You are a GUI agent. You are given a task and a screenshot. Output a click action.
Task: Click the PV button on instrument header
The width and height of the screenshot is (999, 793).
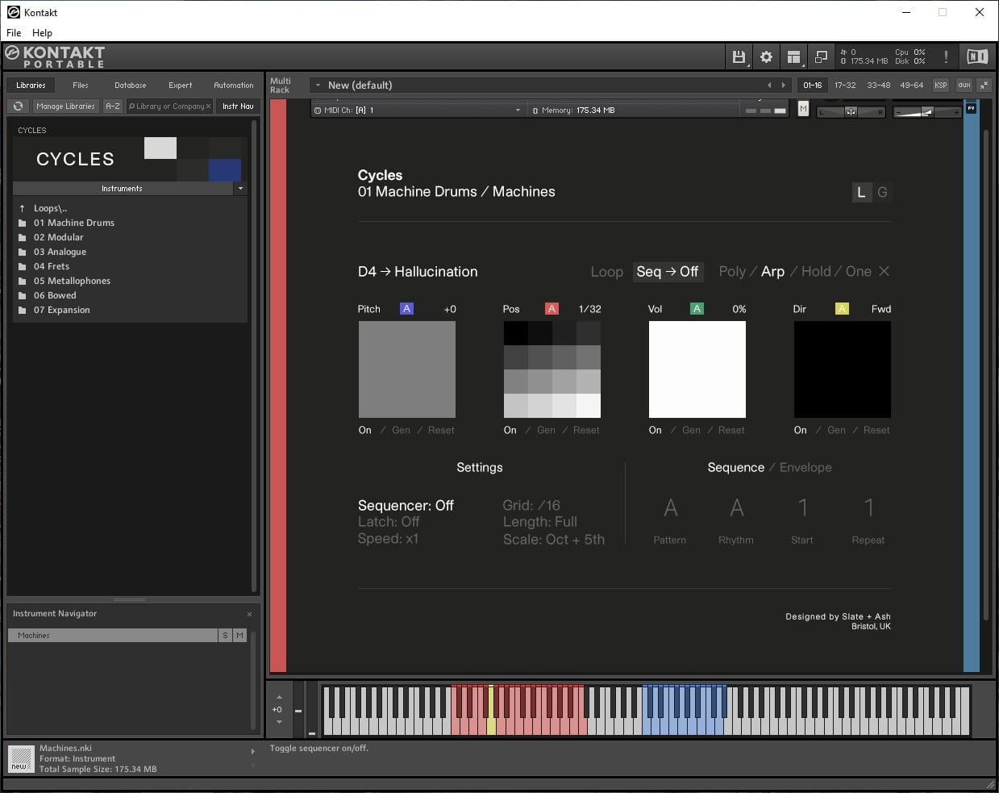click(x=971, y=107)
